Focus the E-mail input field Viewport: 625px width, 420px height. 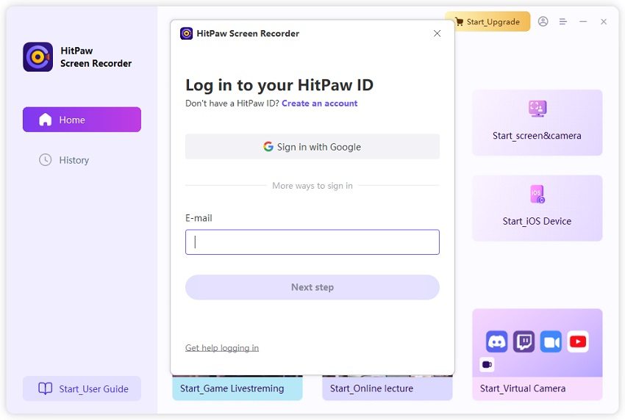coord(312,242)
